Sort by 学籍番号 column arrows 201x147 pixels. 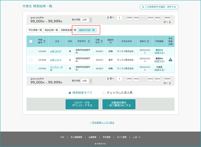tap(44, 41)
